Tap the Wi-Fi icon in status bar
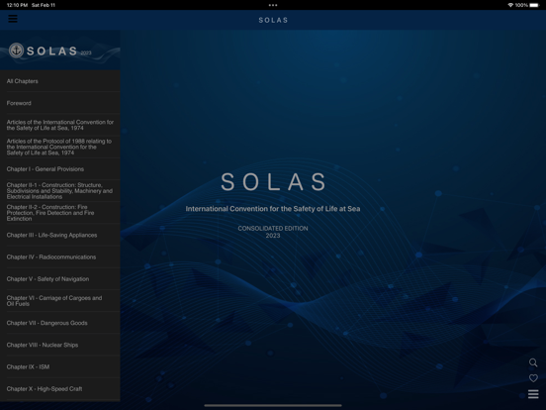The height and width of the screenshot is (410, 546). point(510,5)
